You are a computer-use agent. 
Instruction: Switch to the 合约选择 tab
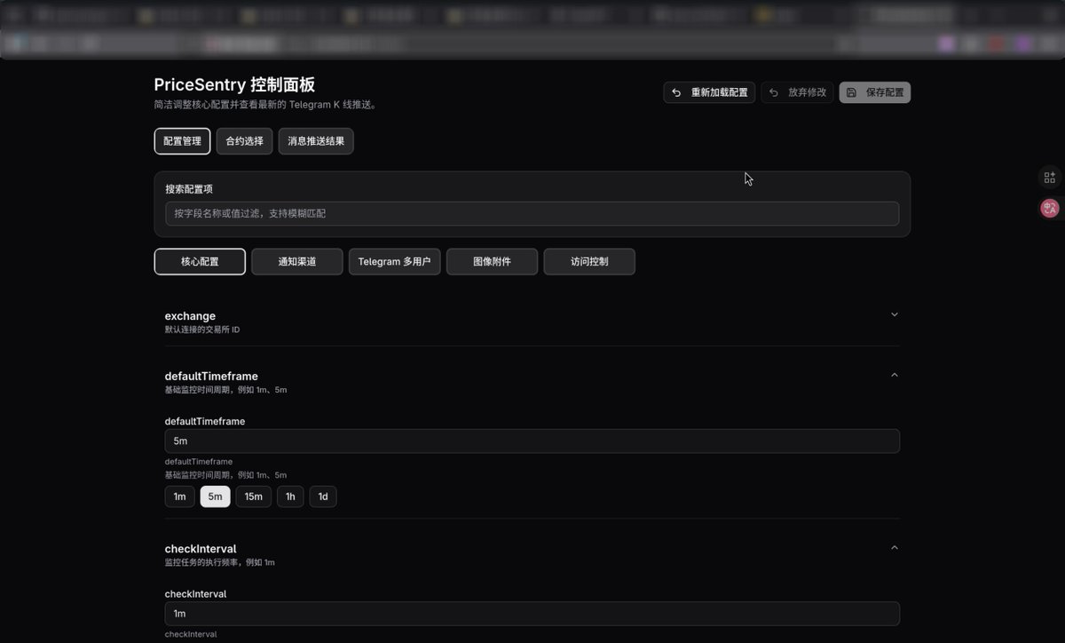click(244, 140)
